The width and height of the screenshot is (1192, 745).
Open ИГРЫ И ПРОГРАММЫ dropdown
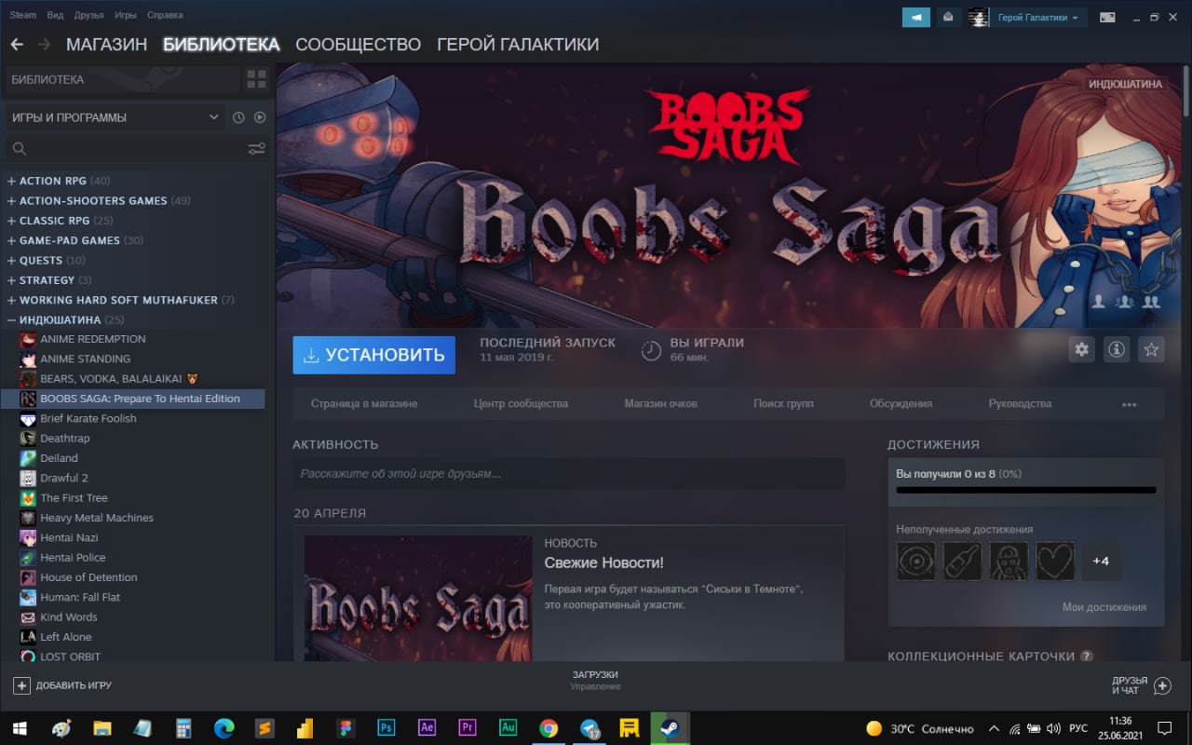[115, 117]
